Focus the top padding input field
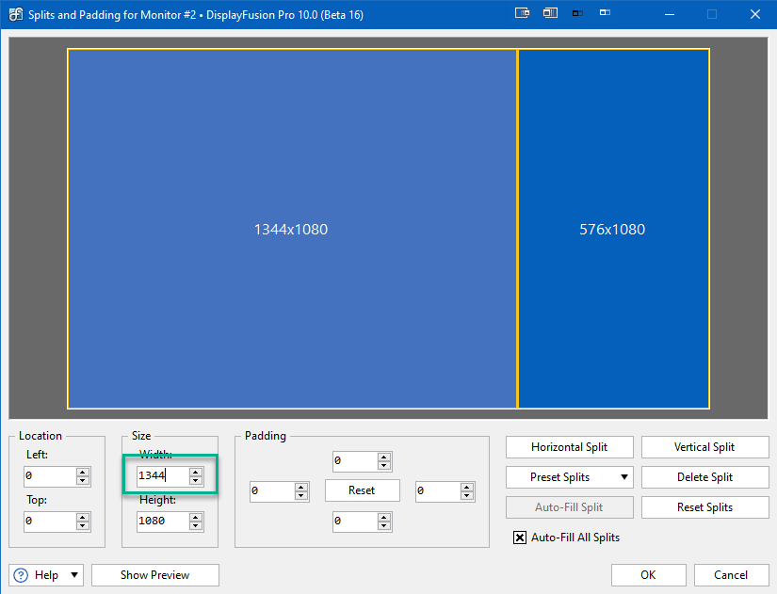Image resolution: width=777 pixels, height=594 pixels. coord(355,461)
